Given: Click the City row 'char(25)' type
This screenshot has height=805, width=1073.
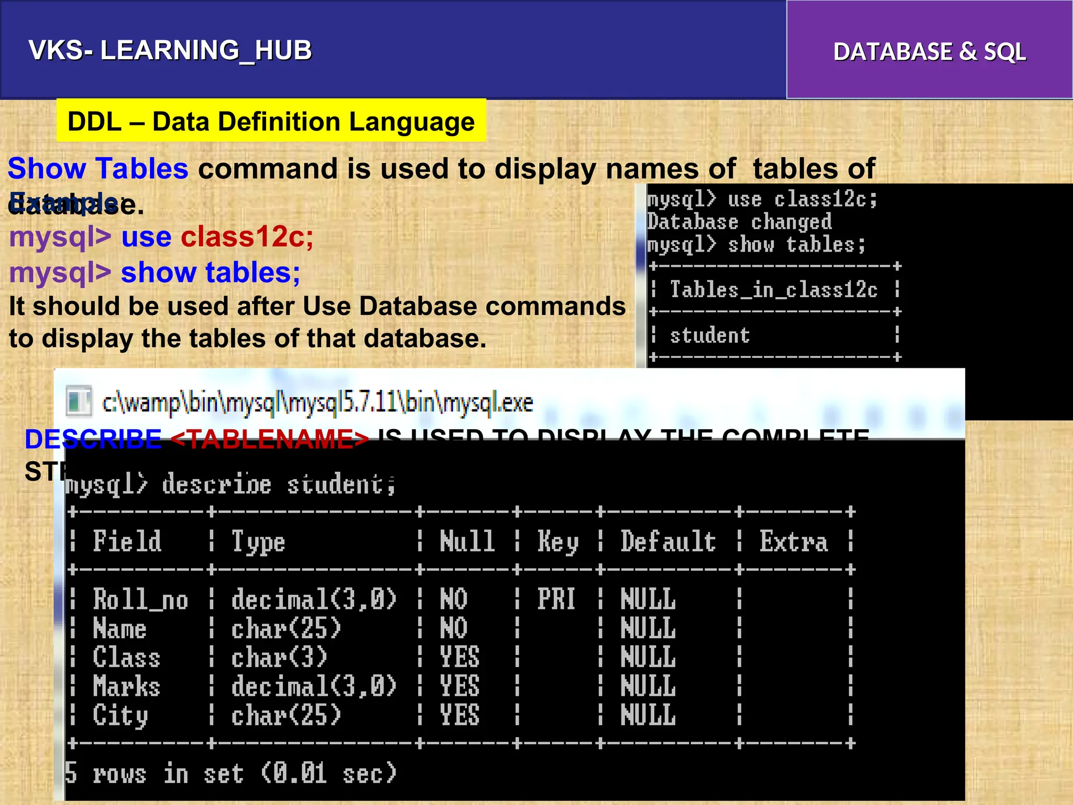Looking at the screenshot, I should coord(286,715).
